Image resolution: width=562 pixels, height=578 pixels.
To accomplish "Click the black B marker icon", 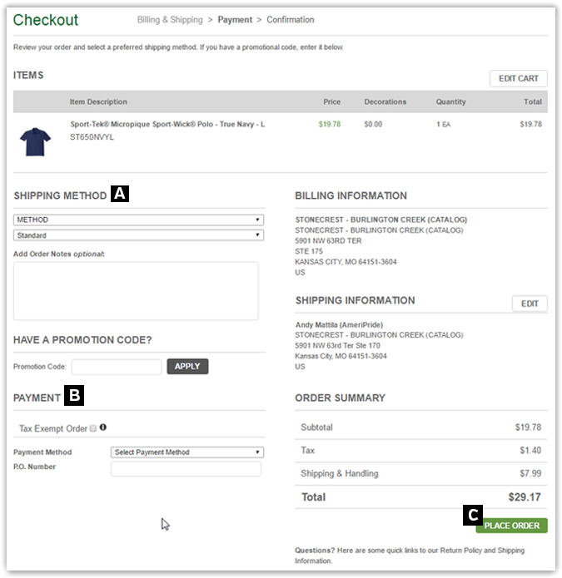I will click(x=74, y=397).
